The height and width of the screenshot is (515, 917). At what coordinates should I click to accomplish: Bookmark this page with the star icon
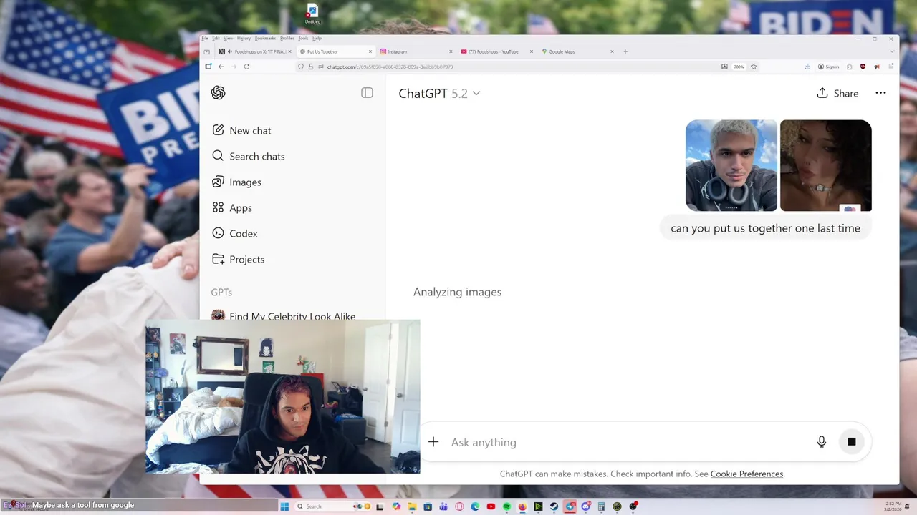[753, 67]
